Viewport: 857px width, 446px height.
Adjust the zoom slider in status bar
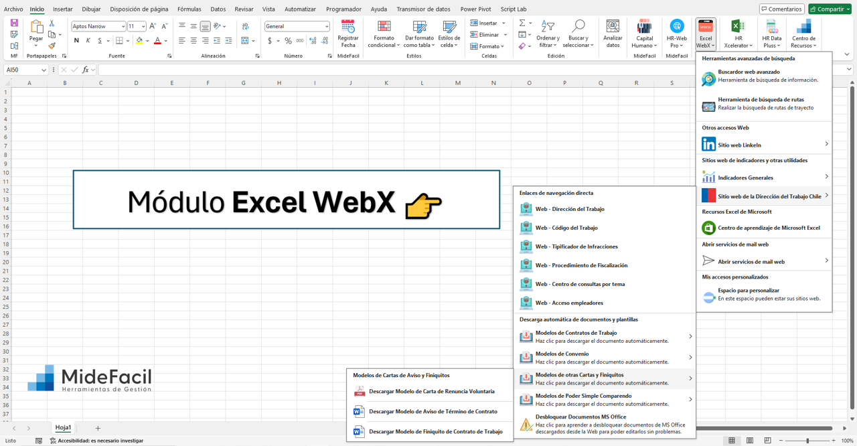tap(807, 441)
